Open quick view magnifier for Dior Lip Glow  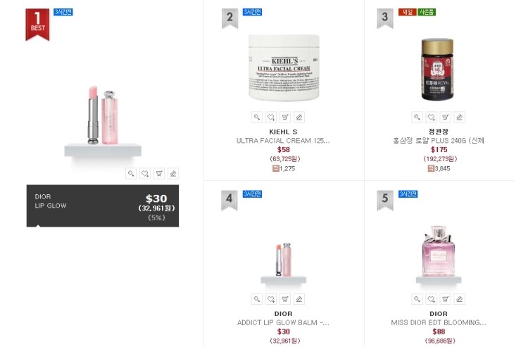pyautogui.click(x=131, y=173)
